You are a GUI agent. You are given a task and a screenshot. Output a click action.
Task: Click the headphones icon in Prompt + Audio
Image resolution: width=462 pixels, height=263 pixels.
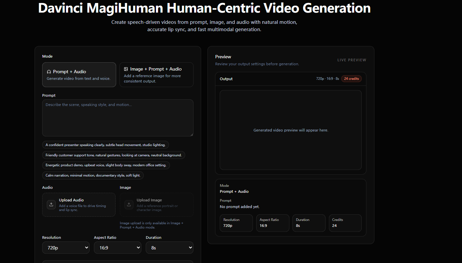[49, 72]
